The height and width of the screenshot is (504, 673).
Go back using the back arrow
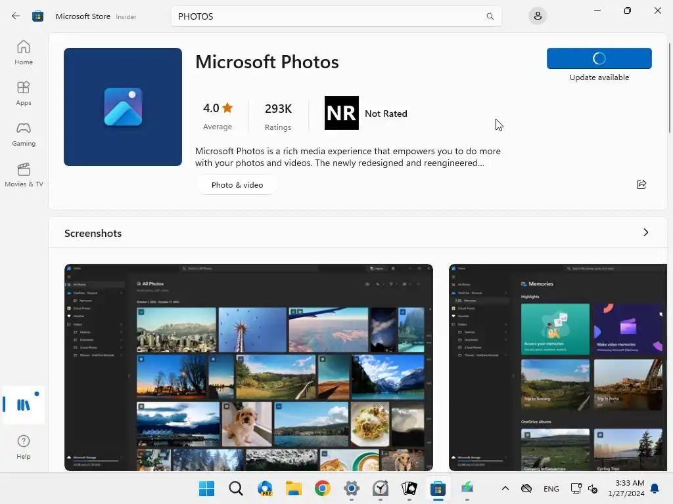coord(16,16)
